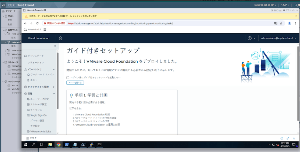Go to Cloud Foundation home icon
Image resolution: width=300 pixels, height=152 pixels.
tap(60, 38)
